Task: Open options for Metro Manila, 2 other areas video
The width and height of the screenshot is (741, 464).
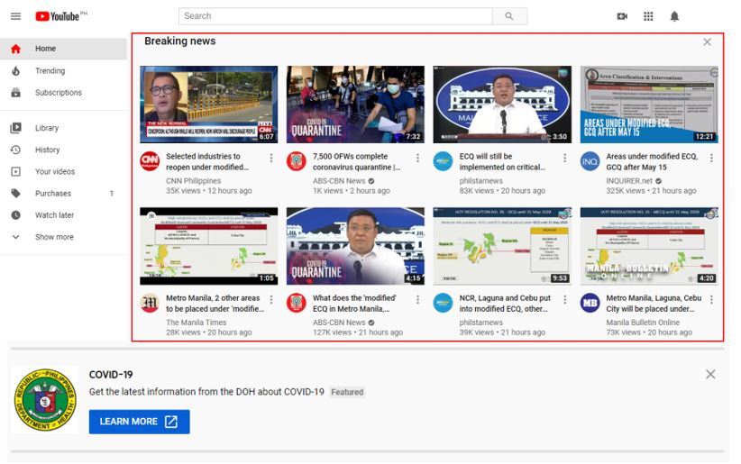Action: pyautogui.click(x=271, y=299)
